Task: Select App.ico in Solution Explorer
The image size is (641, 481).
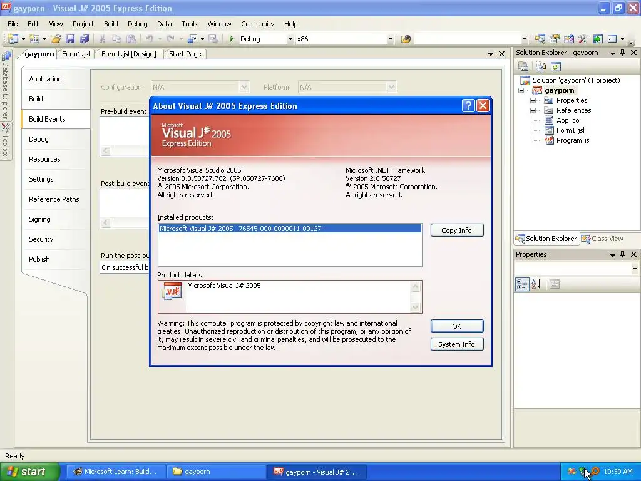Action: (567, 120)
